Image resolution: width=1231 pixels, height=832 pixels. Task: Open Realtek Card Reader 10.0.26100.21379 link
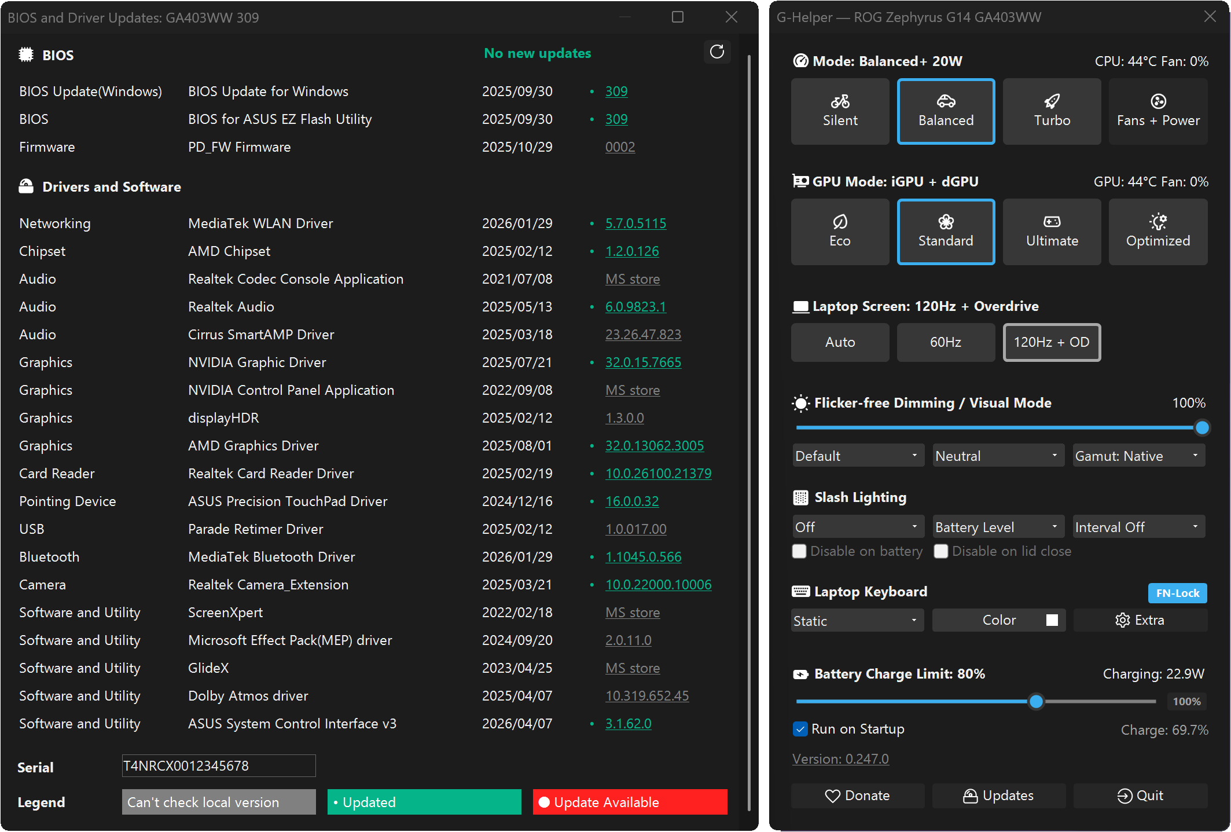(x=658, y=474)
